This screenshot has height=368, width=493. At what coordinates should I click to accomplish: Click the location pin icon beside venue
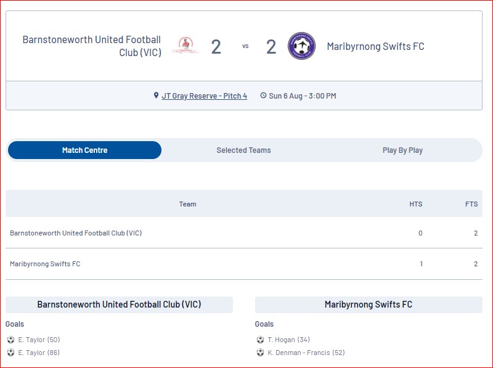[x=156, y=96]
